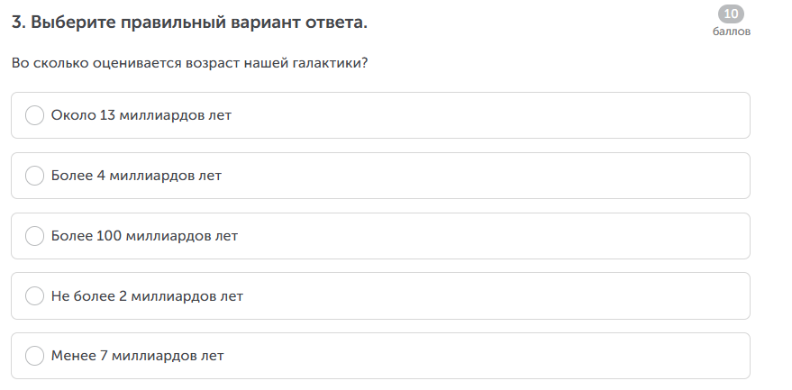Click the answer text "Более 100 миллиардов лет"
Viewport: 792px width, 390px height.
click(x=144, y=236)
